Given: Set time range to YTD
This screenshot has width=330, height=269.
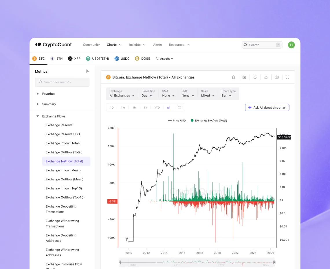Looking at the screenshot, I should tap(157, 107).
